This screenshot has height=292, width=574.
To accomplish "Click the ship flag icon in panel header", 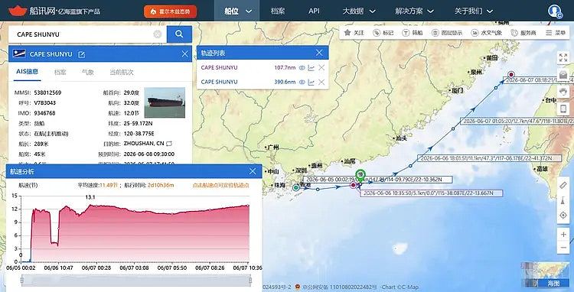I will [x=19, y=54].
